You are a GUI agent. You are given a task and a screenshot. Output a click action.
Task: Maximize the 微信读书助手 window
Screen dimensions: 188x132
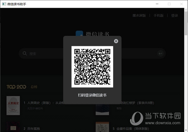[x=169, y=4]
